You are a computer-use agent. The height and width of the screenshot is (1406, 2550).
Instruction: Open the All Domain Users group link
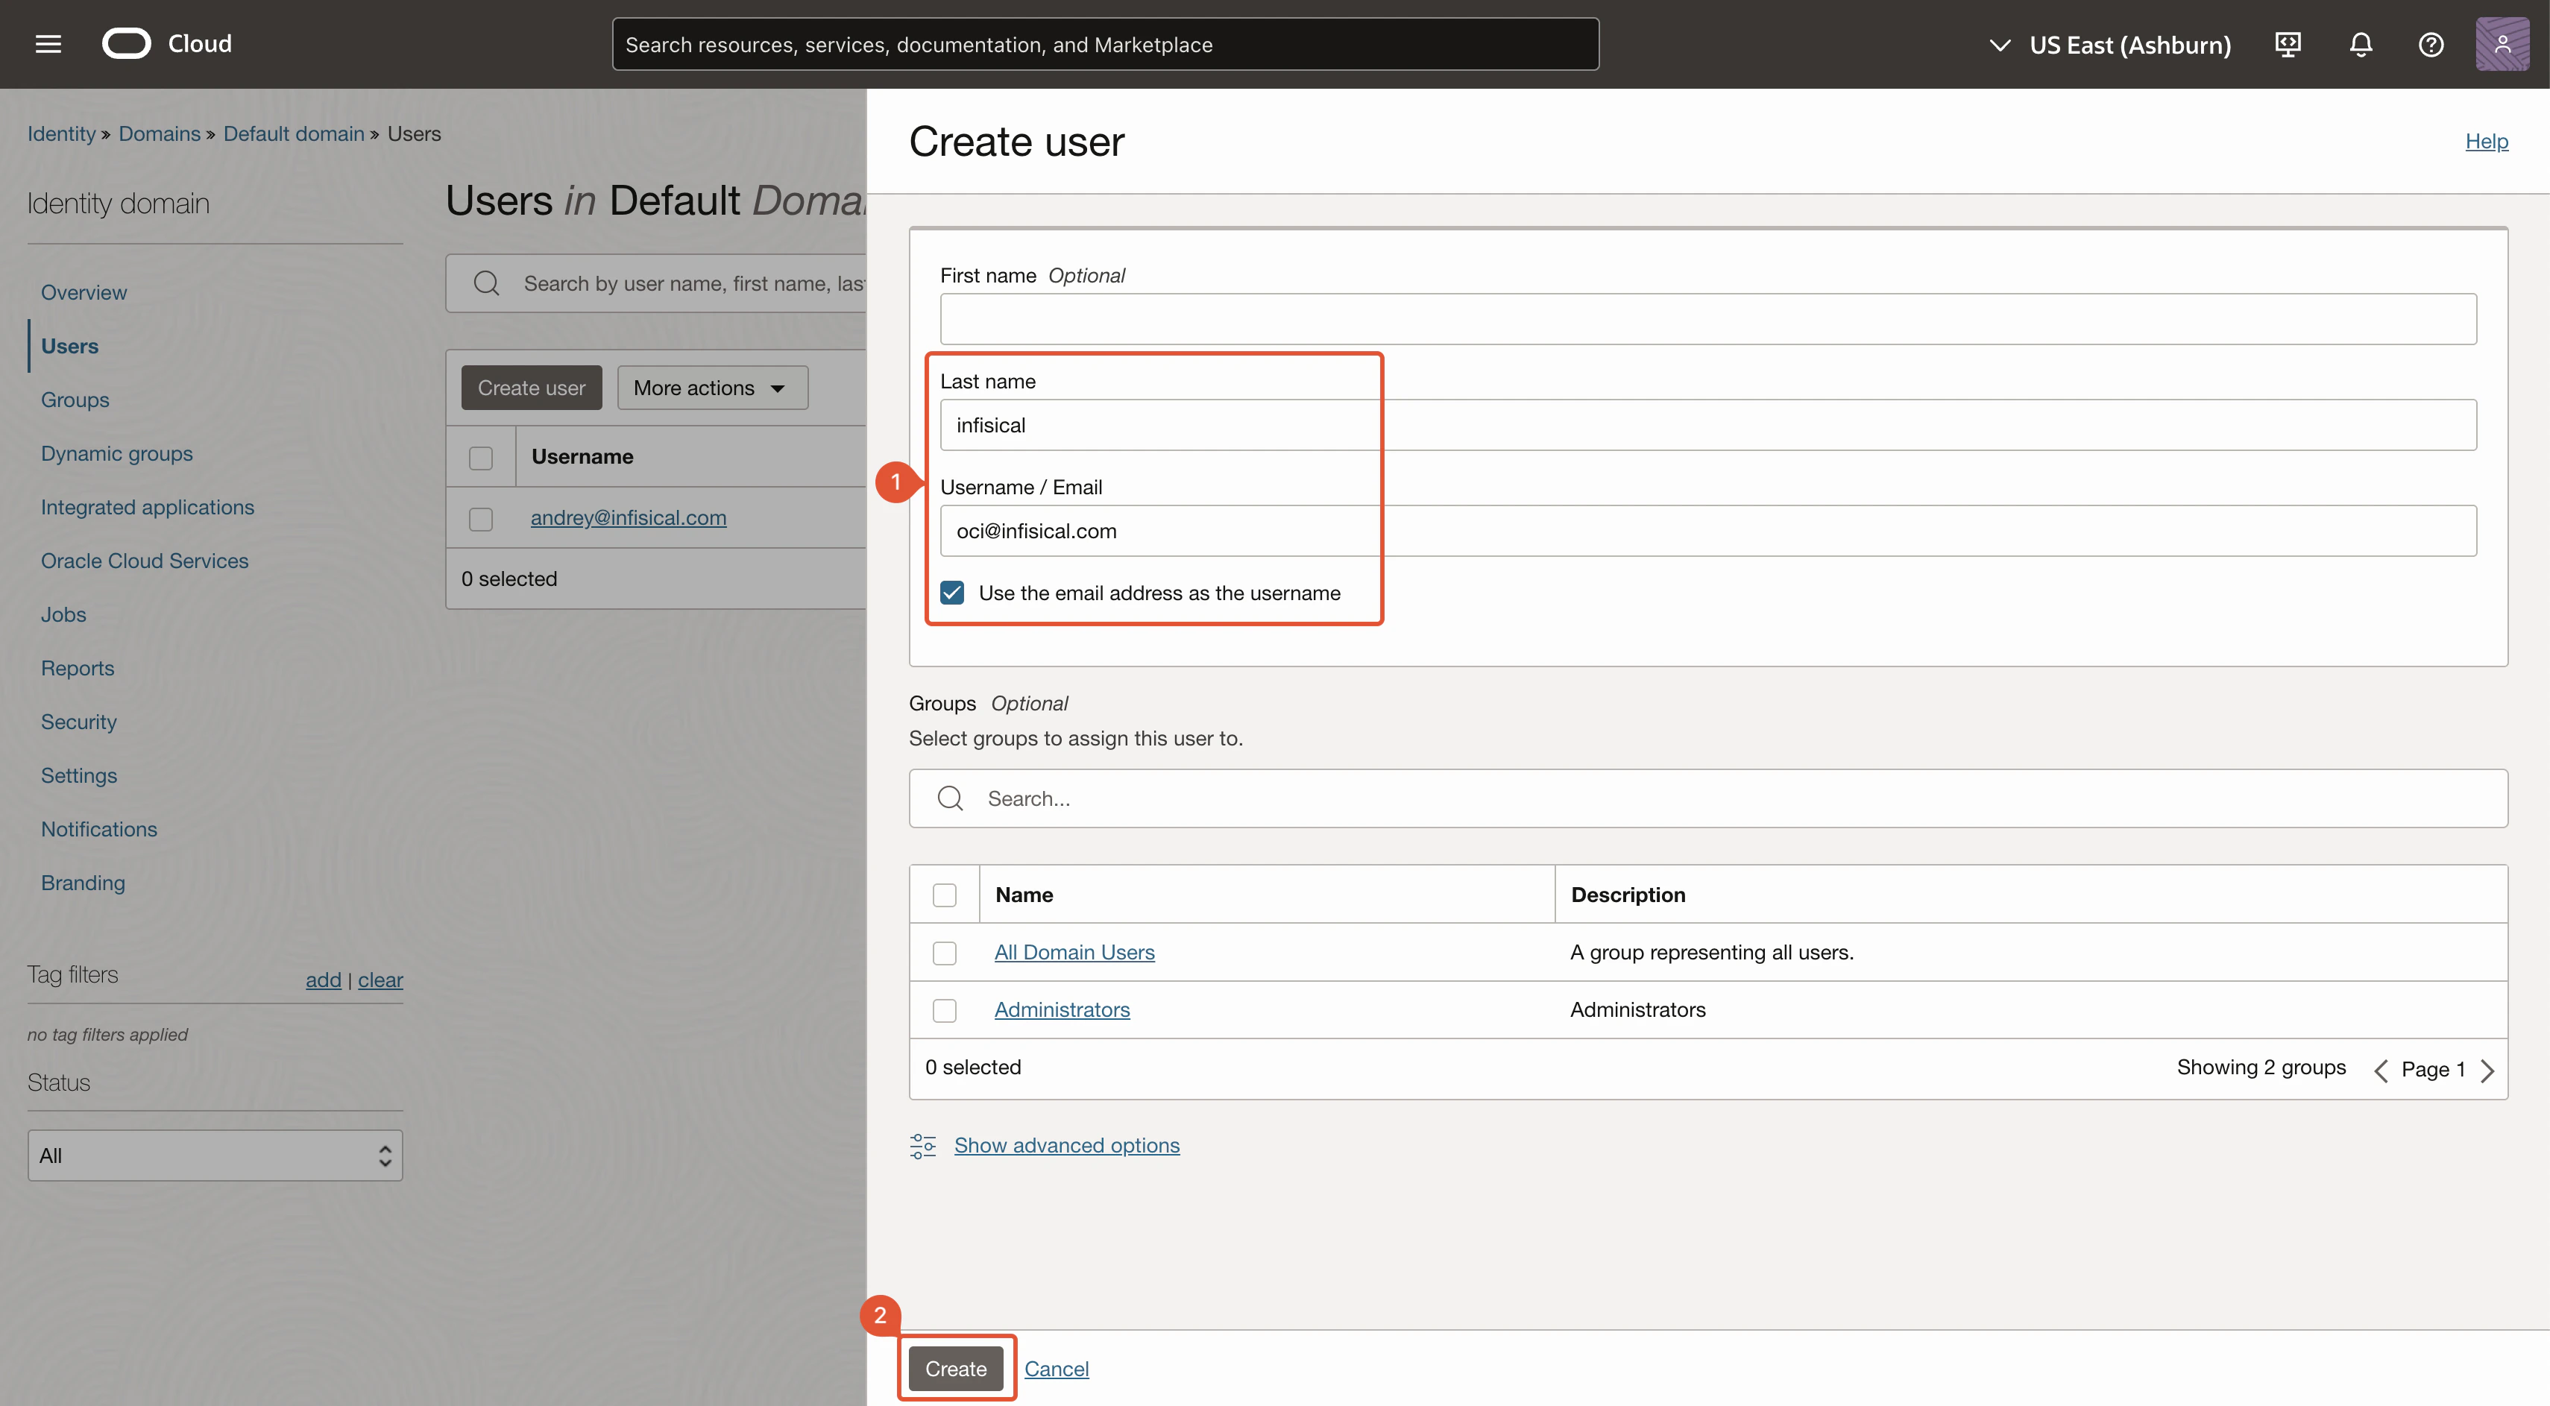point(1074,953)
